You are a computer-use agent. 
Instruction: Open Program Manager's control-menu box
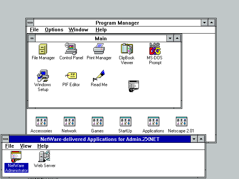pyautogui.click(x=30, y=23)
